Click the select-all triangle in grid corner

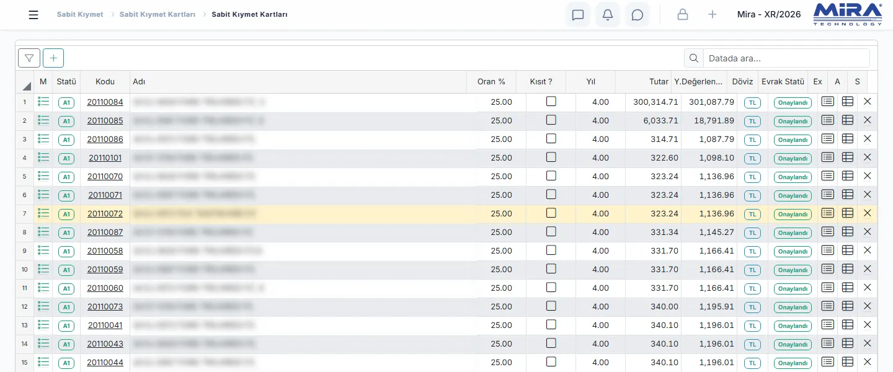click(x=27, y=86)
